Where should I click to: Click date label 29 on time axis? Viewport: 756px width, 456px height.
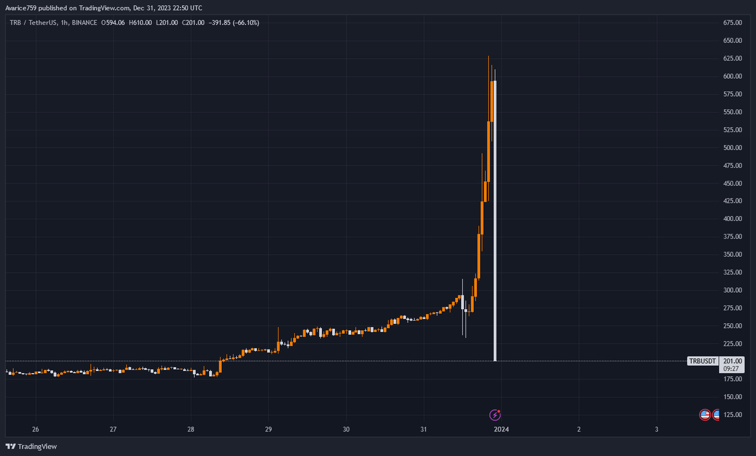pyautogui.click(x=268, y=430)
